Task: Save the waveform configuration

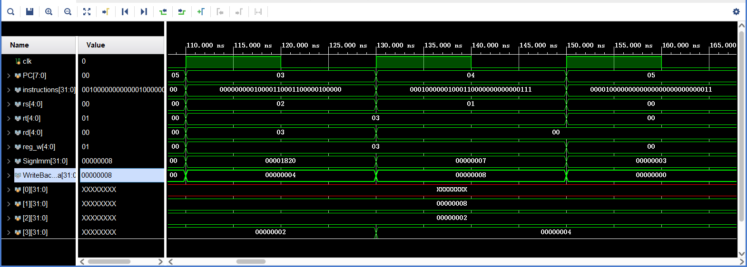Action: tap(29, 11)
